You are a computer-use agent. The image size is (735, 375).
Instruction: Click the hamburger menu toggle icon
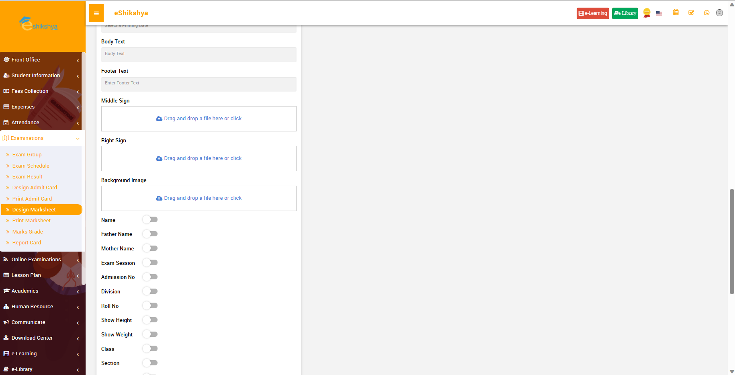click(x=96, y=13)
